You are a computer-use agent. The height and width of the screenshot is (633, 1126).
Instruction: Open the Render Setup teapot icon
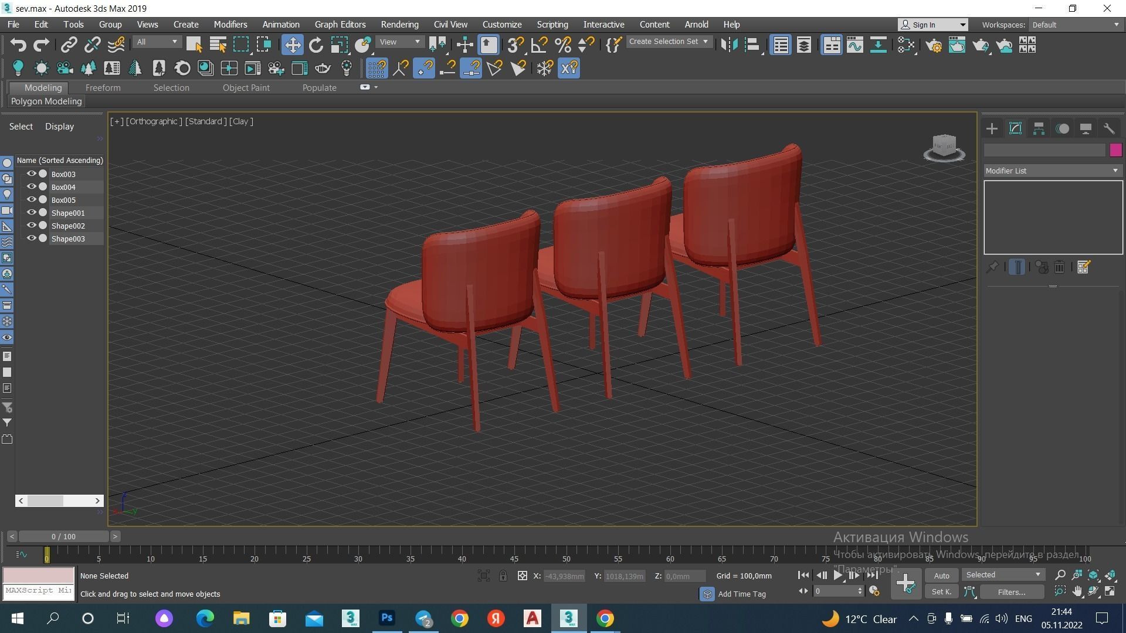pos(934,45)
